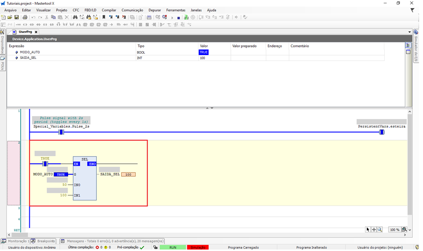Select the arrow pointer tool at bottom right
The height and width of the screenshot is (251, 423).
(x=368, y=229)
